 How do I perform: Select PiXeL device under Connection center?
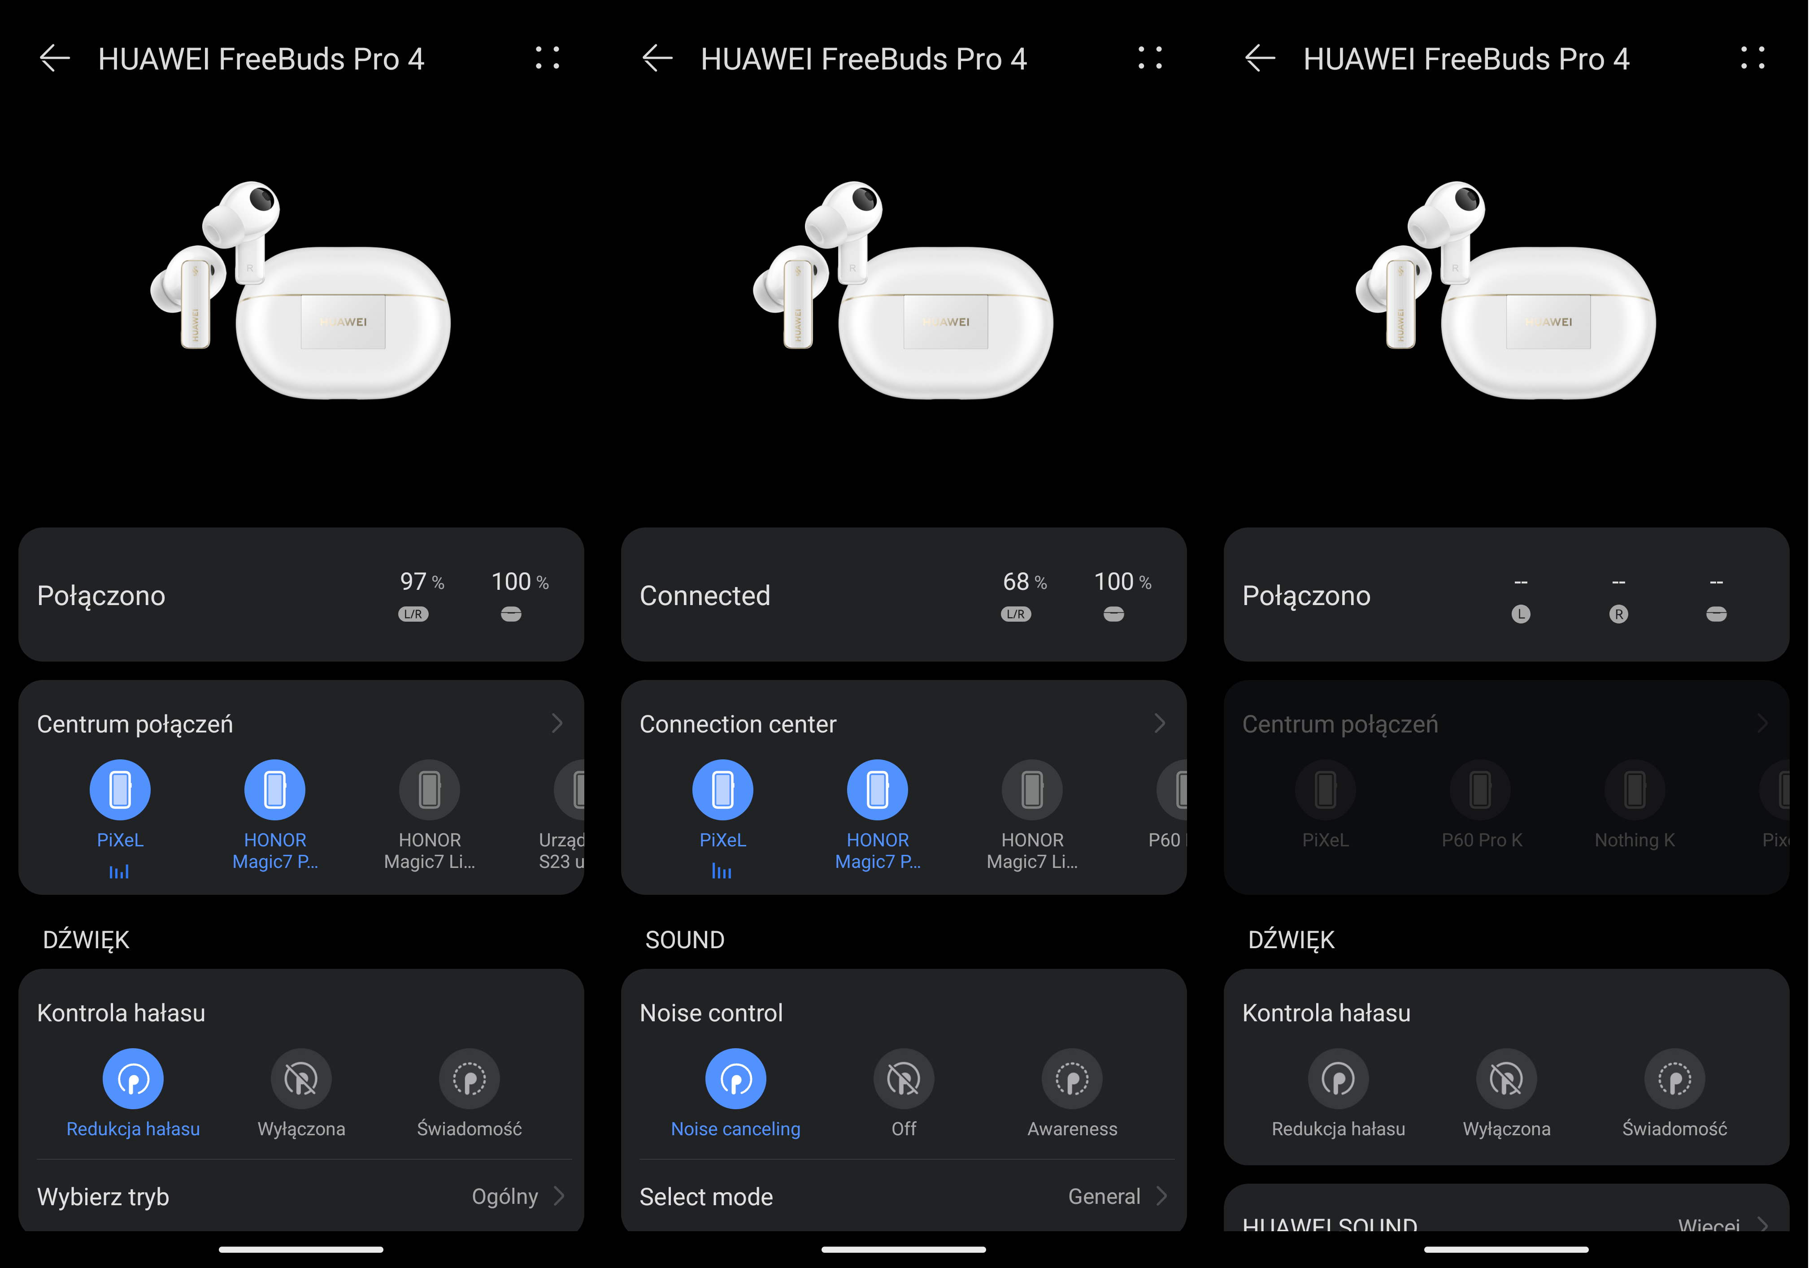coord(722,790)
